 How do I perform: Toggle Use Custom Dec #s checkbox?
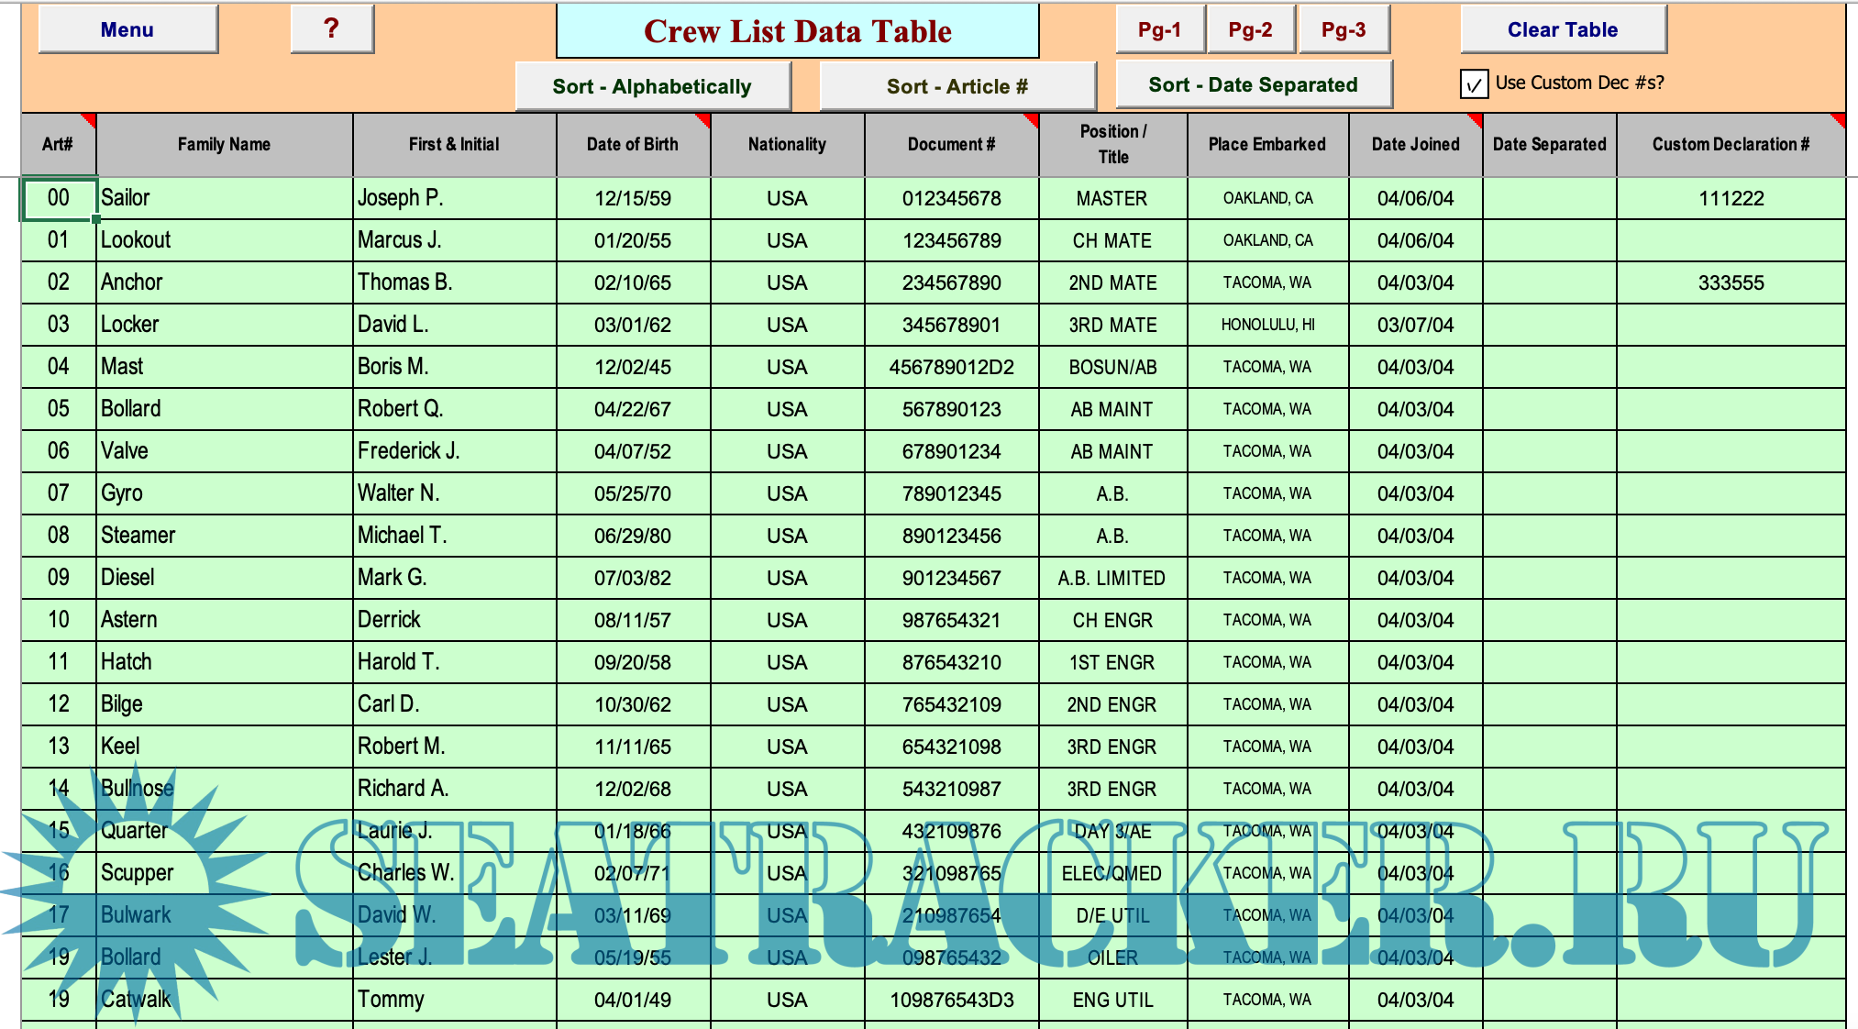point(1473,84)
